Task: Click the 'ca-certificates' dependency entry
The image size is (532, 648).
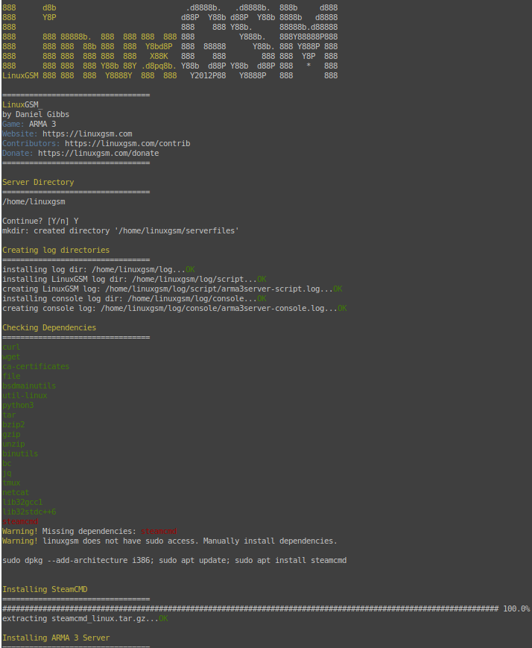Action: 36,367
